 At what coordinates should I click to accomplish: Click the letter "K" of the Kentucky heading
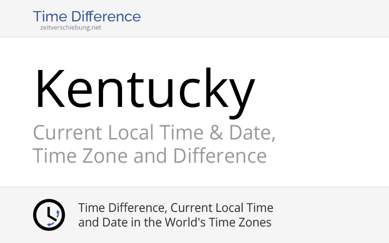(x=49, y=89)
